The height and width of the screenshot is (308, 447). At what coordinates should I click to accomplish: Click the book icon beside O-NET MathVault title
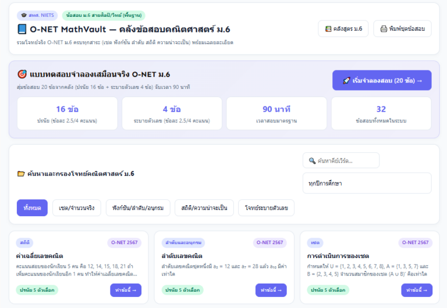(x=22, y=29)
